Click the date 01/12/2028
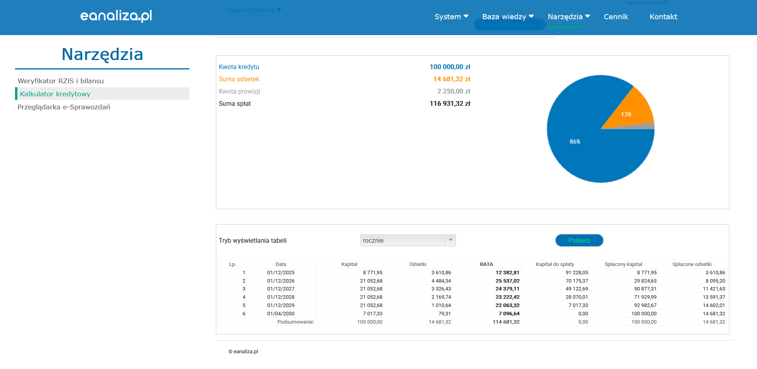757x369 pixels. [x=281, y=297]
